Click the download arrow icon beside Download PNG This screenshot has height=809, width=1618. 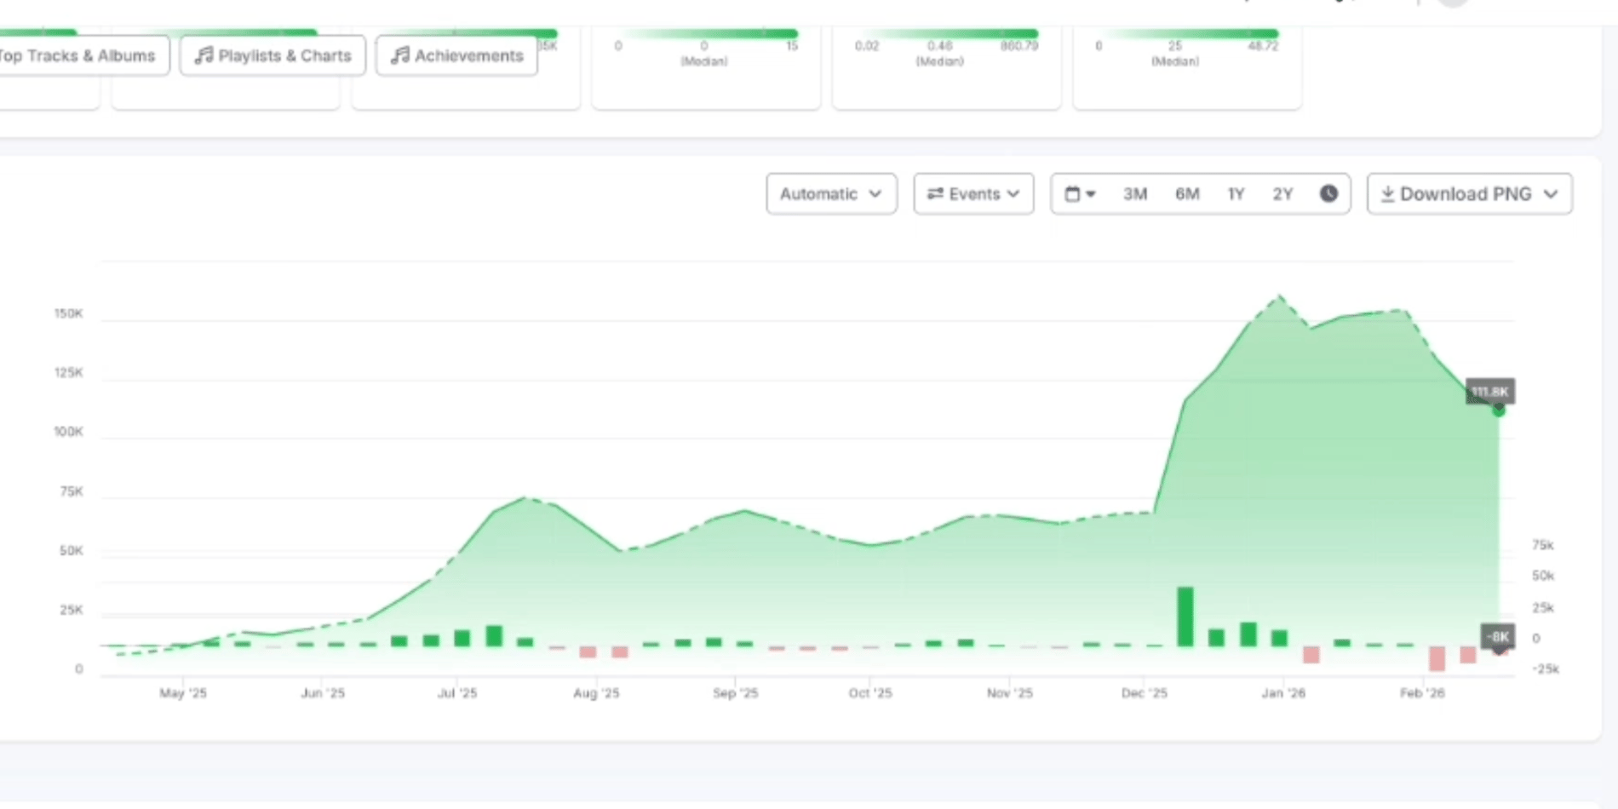tap(1387, 194)
